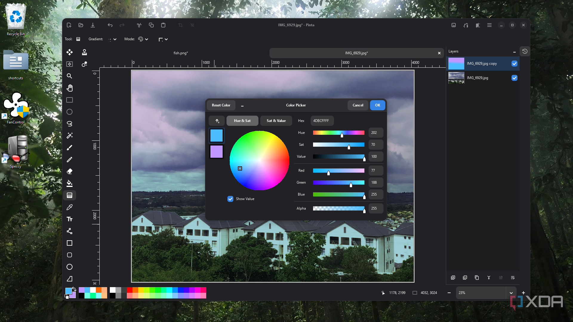Viewport: 573px width, 322px height.
Task: Click the Pan hand tool
Action: (x=70, y=88)
